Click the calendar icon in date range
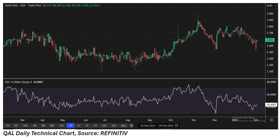 pyautogui.click(x=177, y=125)
